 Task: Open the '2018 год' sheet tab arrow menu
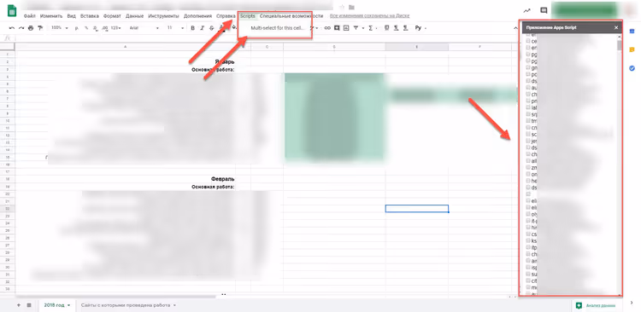(x=68, y=305)
